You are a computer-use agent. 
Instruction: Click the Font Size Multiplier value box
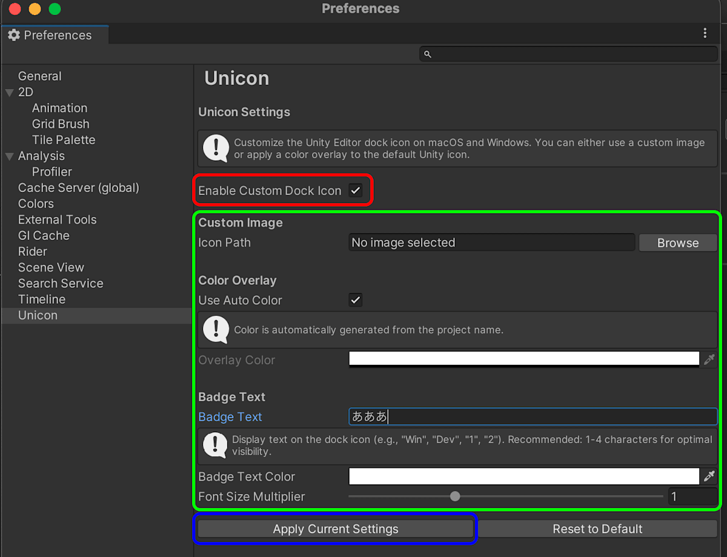click(x=692, y=496)
